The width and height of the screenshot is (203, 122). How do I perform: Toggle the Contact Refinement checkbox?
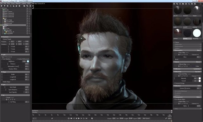pyautogui.click(x=17, y=59)
